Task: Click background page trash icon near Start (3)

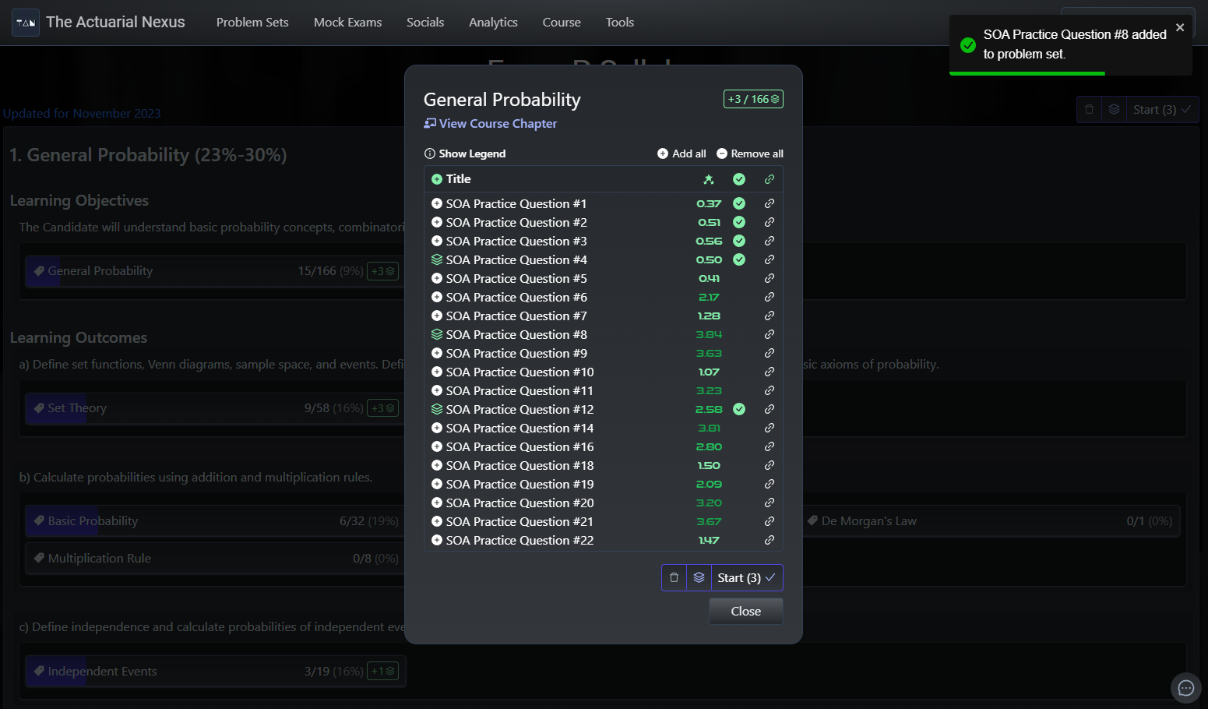Action: [1090, 110]
